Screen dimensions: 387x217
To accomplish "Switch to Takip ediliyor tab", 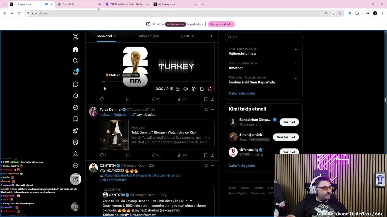I will tap(148, 36).
